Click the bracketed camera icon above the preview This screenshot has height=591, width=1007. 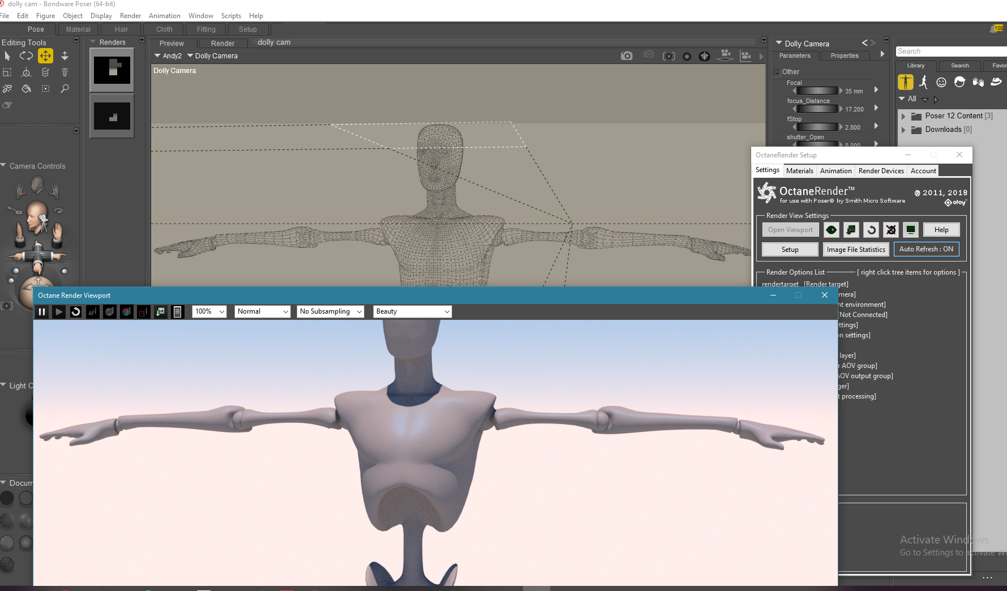click(669, 56)
